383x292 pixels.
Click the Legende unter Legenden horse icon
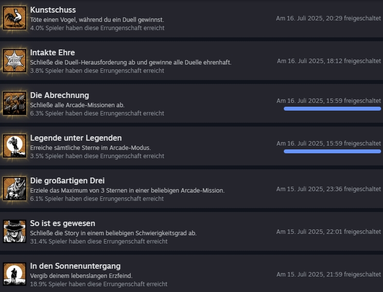coord(15,146)
